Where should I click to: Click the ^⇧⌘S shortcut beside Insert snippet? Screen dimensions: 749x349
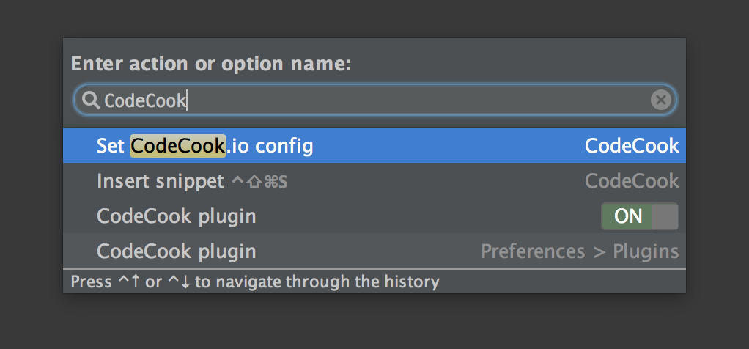pos(259,181)
